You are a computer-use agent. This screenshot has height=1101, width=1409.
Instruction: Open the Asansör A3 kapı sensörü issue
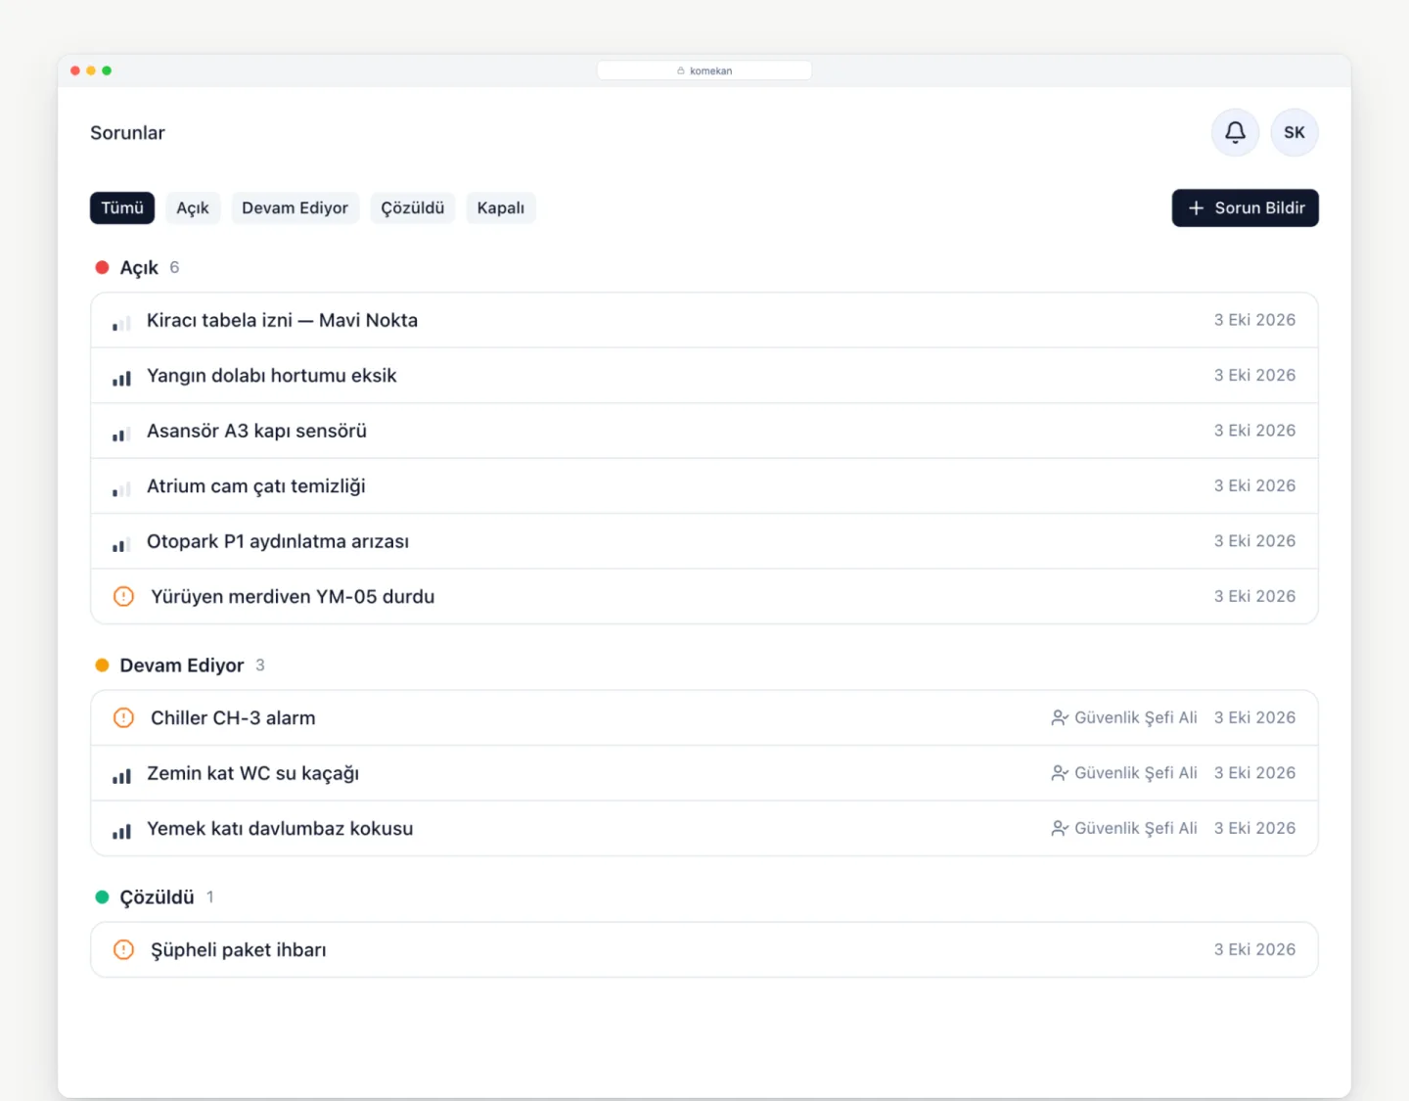pyautogui.click(x=704, y=431)
